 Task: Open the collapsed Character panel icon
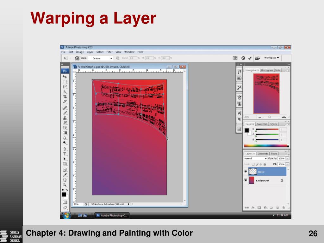coord(239,113)
